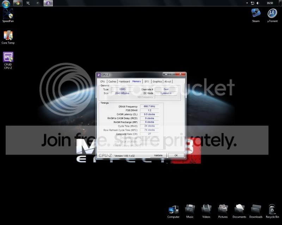
Task: Select the Computer desktop icon
Action: (x=173, y=211)
